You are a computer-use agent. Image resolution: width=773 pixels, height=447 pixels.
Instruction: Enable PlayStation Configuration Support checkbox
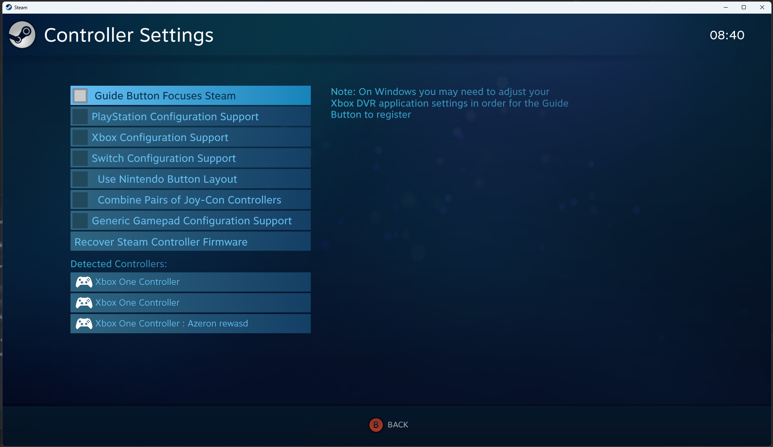point(81,117)
